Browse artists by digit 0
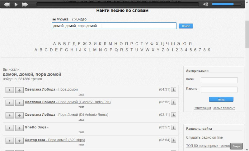The image size is (249, 151). click(x=168, y=50)
